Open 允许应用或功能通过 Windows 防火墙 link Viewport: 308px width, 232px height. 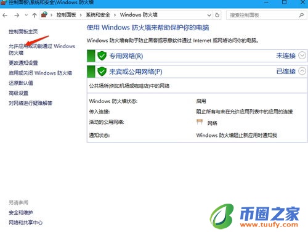pyautogui.click(x=42, y=49)
